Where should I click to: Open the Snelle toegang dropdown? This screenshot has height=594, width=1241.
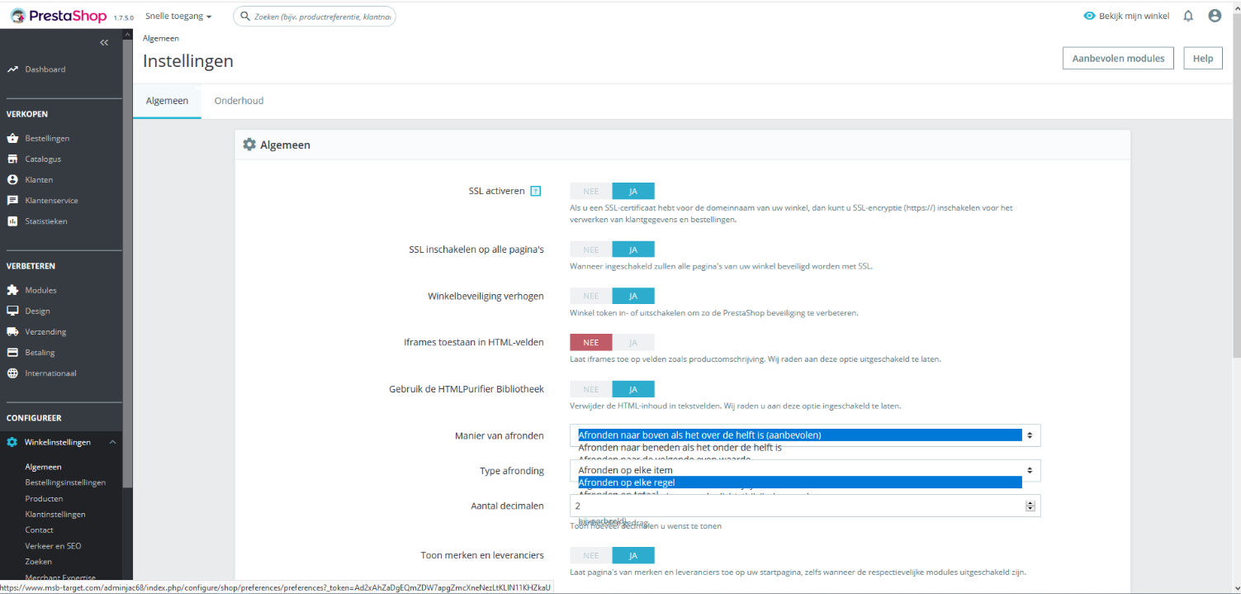pos(178,16)
